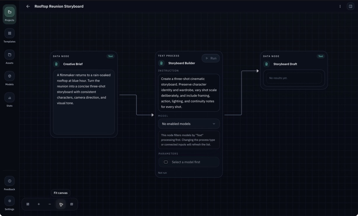This screenshot has width=358, height=216.
Task: Click the Storyboard Builder document icon
Action: coord(161,63)
